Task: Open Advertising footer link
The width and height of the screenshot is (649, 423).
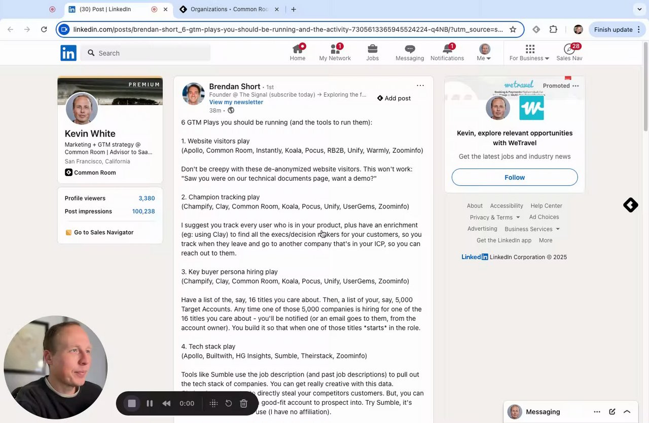Action: pyautogui.click(x=482, y=229)
